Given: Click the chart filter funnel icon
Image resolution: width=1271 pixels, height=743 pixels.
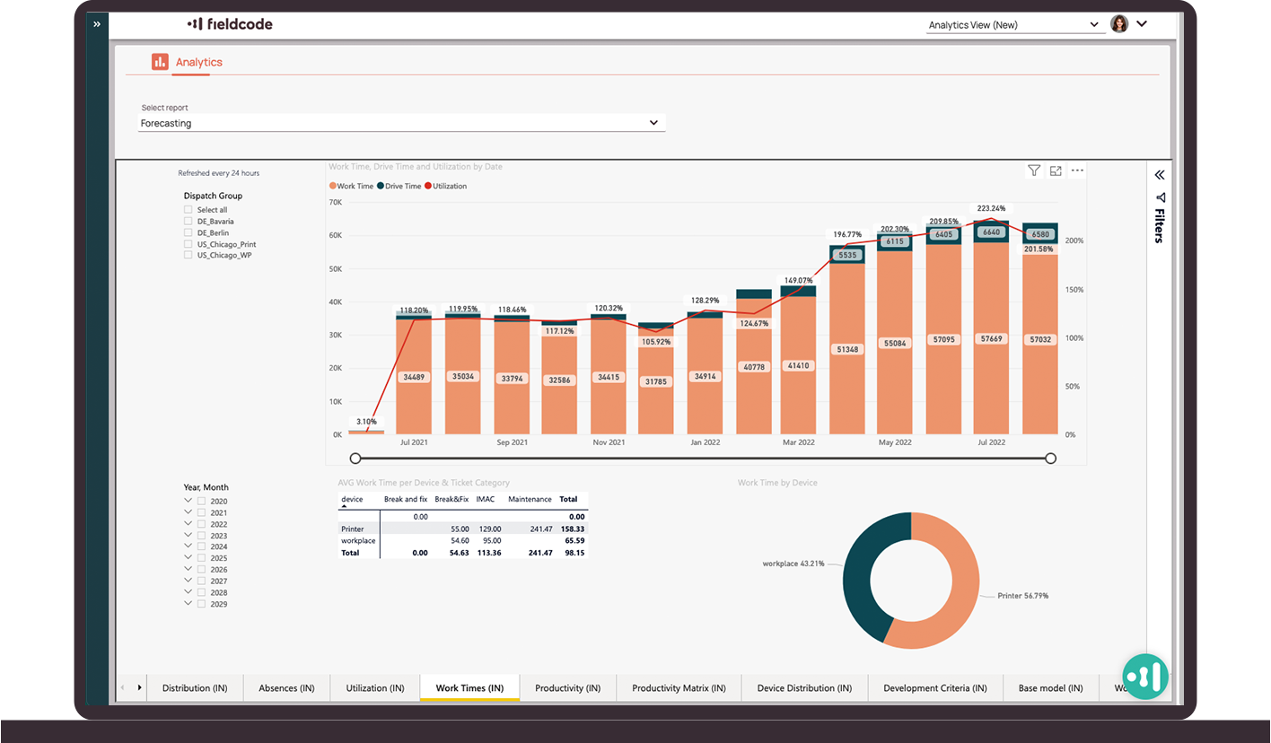Looking at the screenshot, I should [1034, 170].
